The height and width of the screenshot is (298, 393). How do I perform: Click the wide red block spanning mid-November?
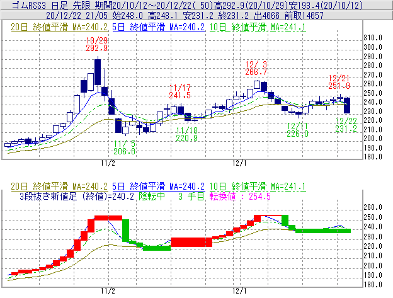pos(191,242)
